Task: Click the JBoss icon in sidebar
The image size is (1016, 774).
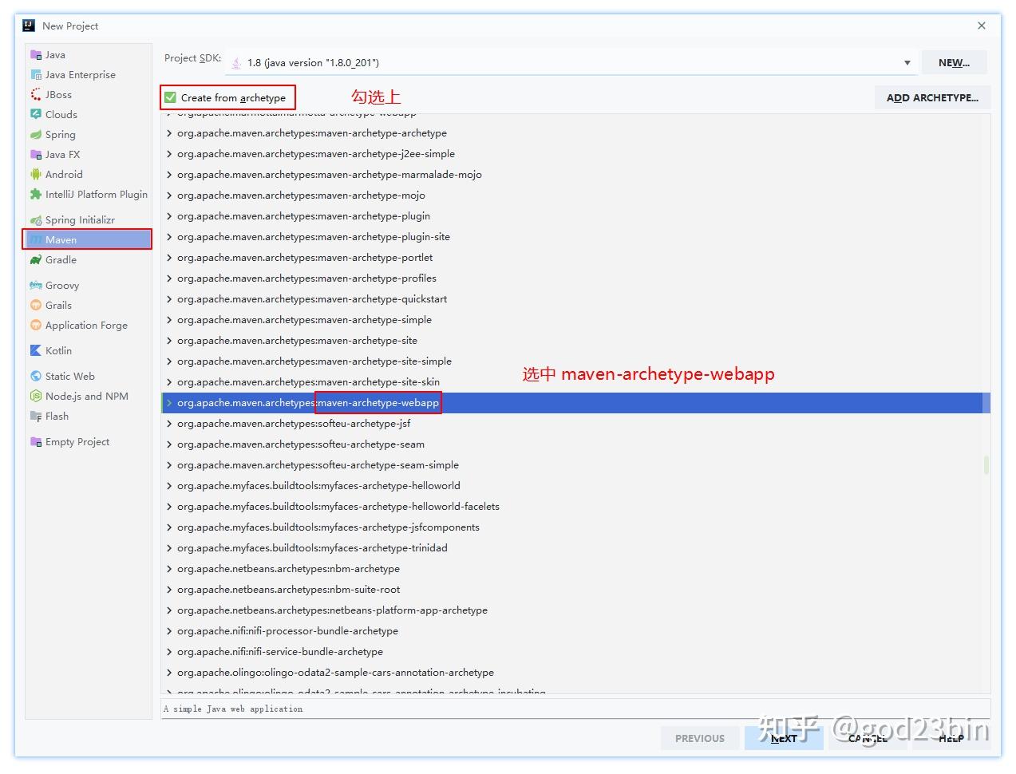Action: (x=36, y=95)
